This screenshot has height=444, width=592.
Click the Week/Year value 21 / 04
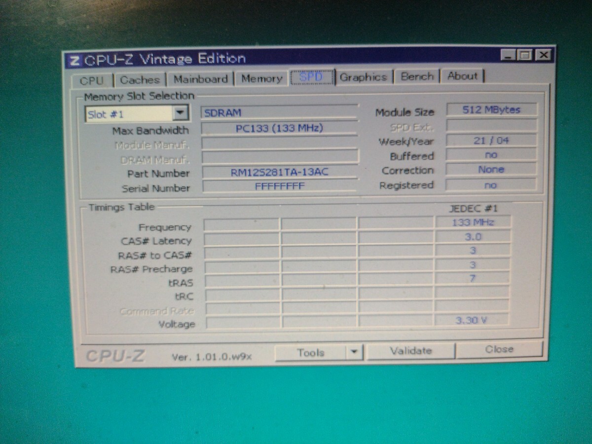click(491, 141)
